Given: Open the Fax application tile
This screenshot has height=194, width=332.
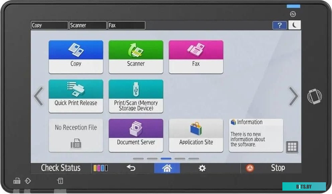Looking at the screenshot, I should pos(196,57).
